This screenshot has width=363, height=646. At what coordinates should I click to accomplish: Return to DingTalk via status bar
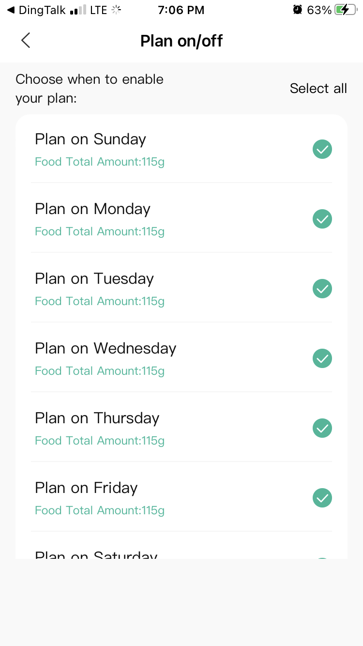[37, 10]
